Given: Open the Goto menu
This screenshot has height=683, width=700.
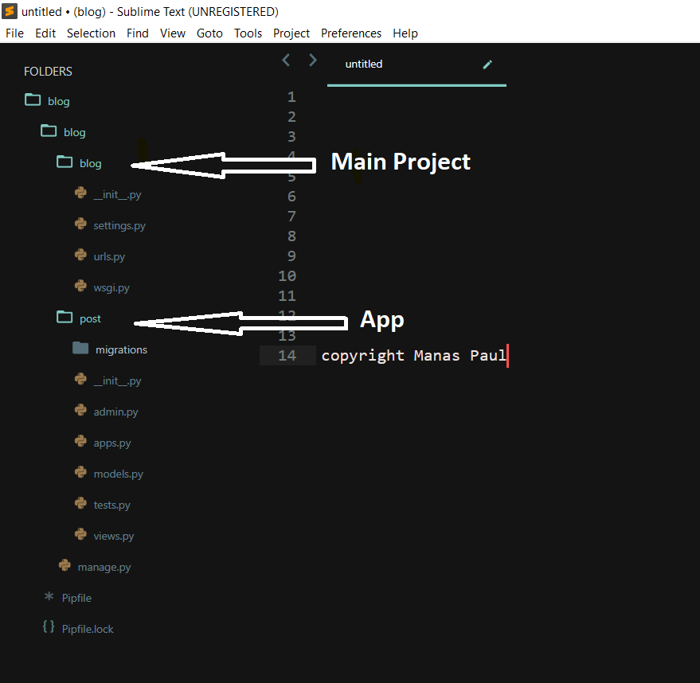Looking at the screenshot, I should coord(209,33).
